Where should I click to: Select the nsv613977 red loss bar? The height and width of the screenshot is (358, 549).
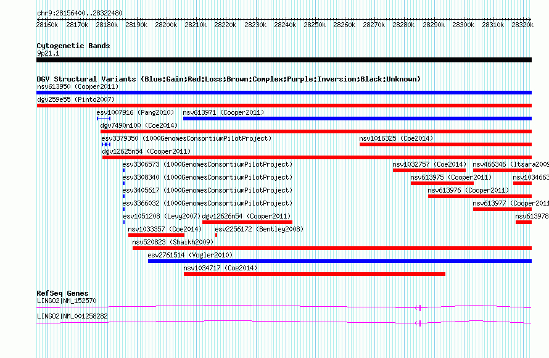503,209
